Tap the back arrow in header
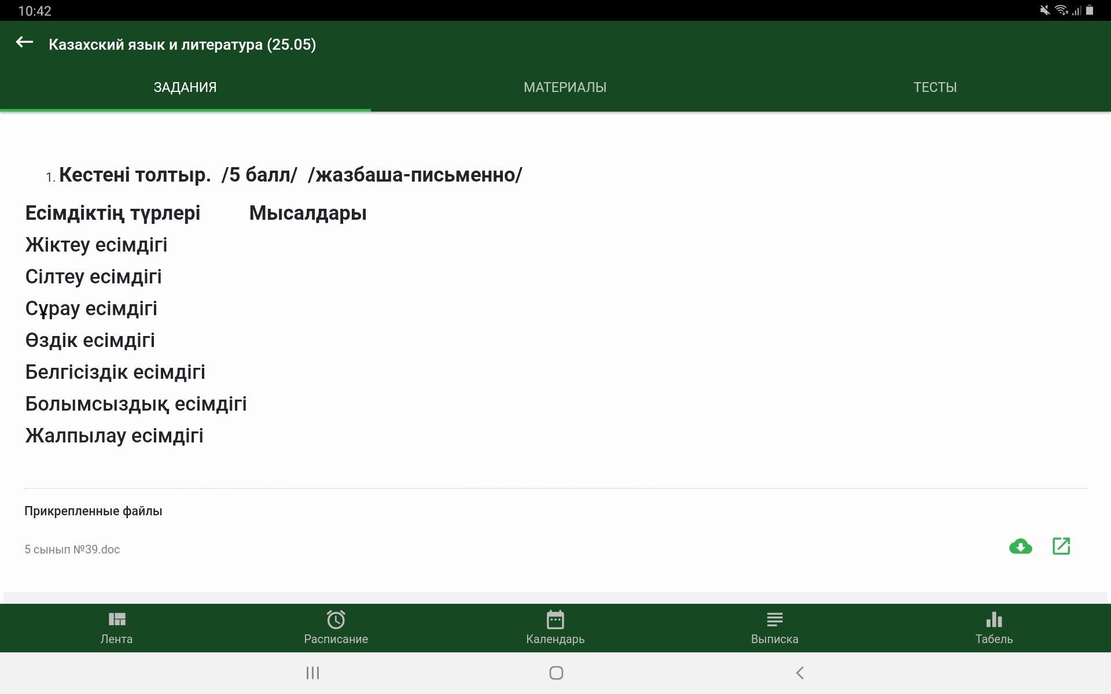 24,42
